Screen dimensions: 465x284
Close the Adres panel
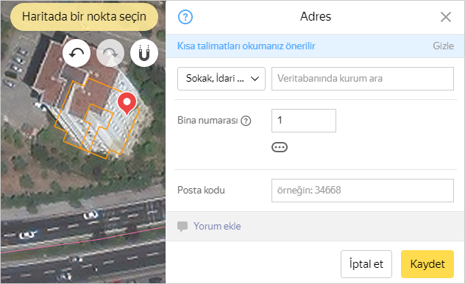(x=446, y=17)
